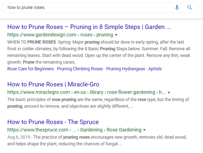Submit search with the magnifying glass icon
This screenshot has height=153, width=203.
(189, 7)
